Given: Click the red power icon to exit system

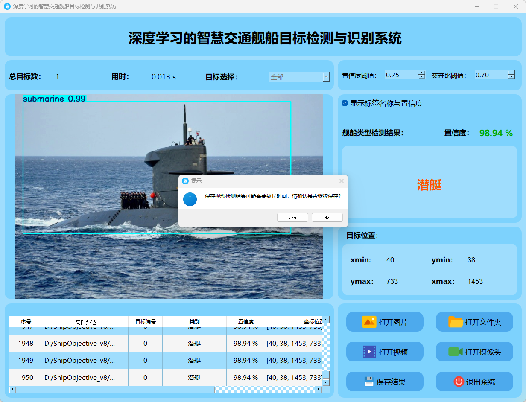Looking at the screenshot, I should pyautogui.click(x=459, y=382).
